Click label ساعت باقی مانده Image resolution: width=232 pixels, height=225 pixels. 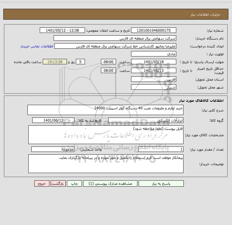[x=28, y=62]
